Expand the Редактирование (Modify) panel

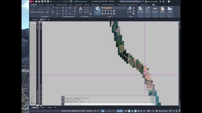click(x=69, y=17)
